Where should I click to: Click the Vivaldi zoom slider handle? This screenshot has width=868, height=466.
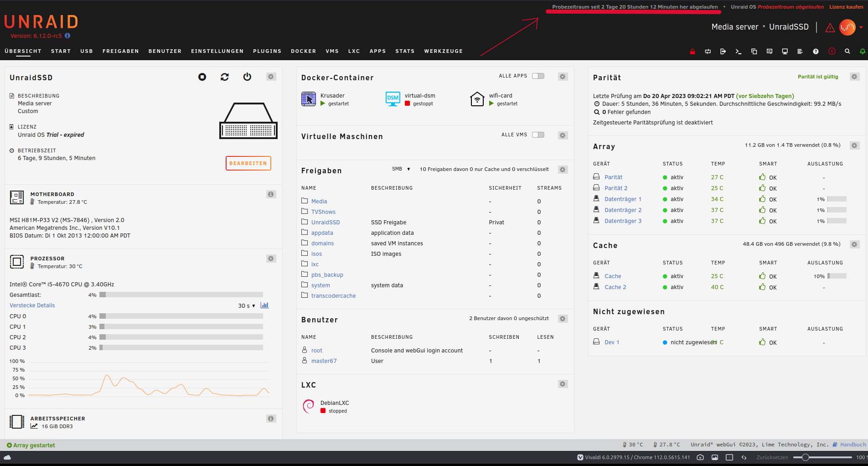point(806,457)
